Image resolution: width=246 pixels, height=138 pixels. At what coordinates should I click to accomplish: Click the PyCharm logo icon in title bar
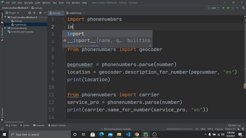[x=3, y=3]
